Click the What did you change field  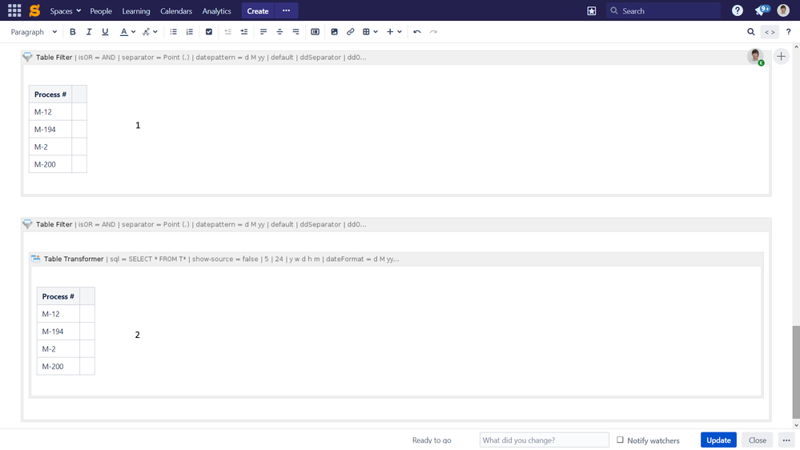point(545,440)
